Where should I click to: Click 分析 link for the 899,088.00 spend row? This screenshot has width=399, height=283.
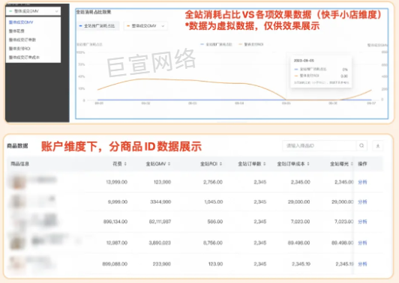tap(362, 264)
